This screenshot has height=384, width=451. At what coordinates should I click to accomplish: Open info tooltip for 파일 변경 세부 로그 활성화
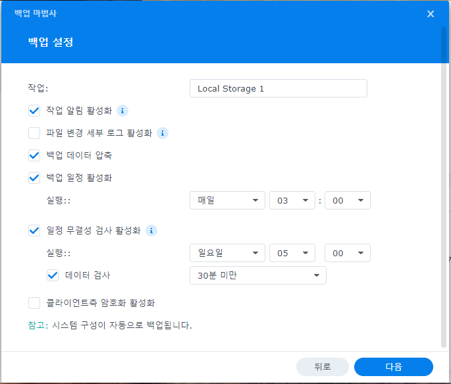(163, 133)
